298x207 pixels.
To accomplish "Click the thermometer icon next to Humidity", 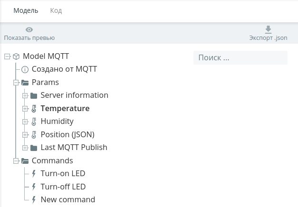I will point(34,122).
